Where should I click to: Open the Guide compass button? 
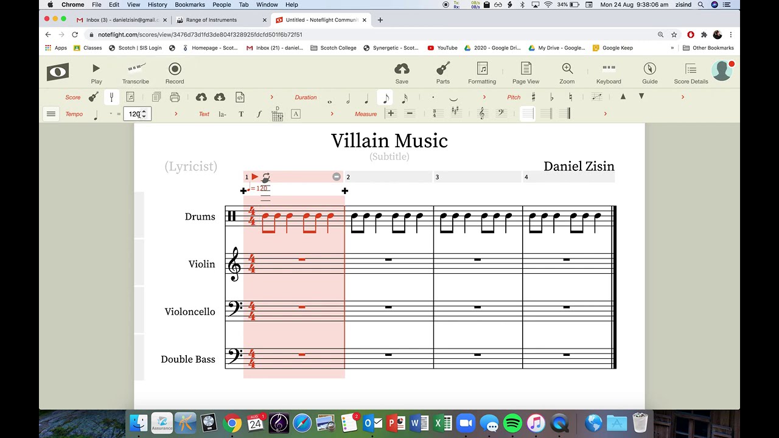650,73
